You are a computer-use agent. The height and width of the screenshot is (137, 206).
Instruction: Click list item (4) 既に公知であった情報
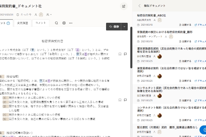[31, 115]
